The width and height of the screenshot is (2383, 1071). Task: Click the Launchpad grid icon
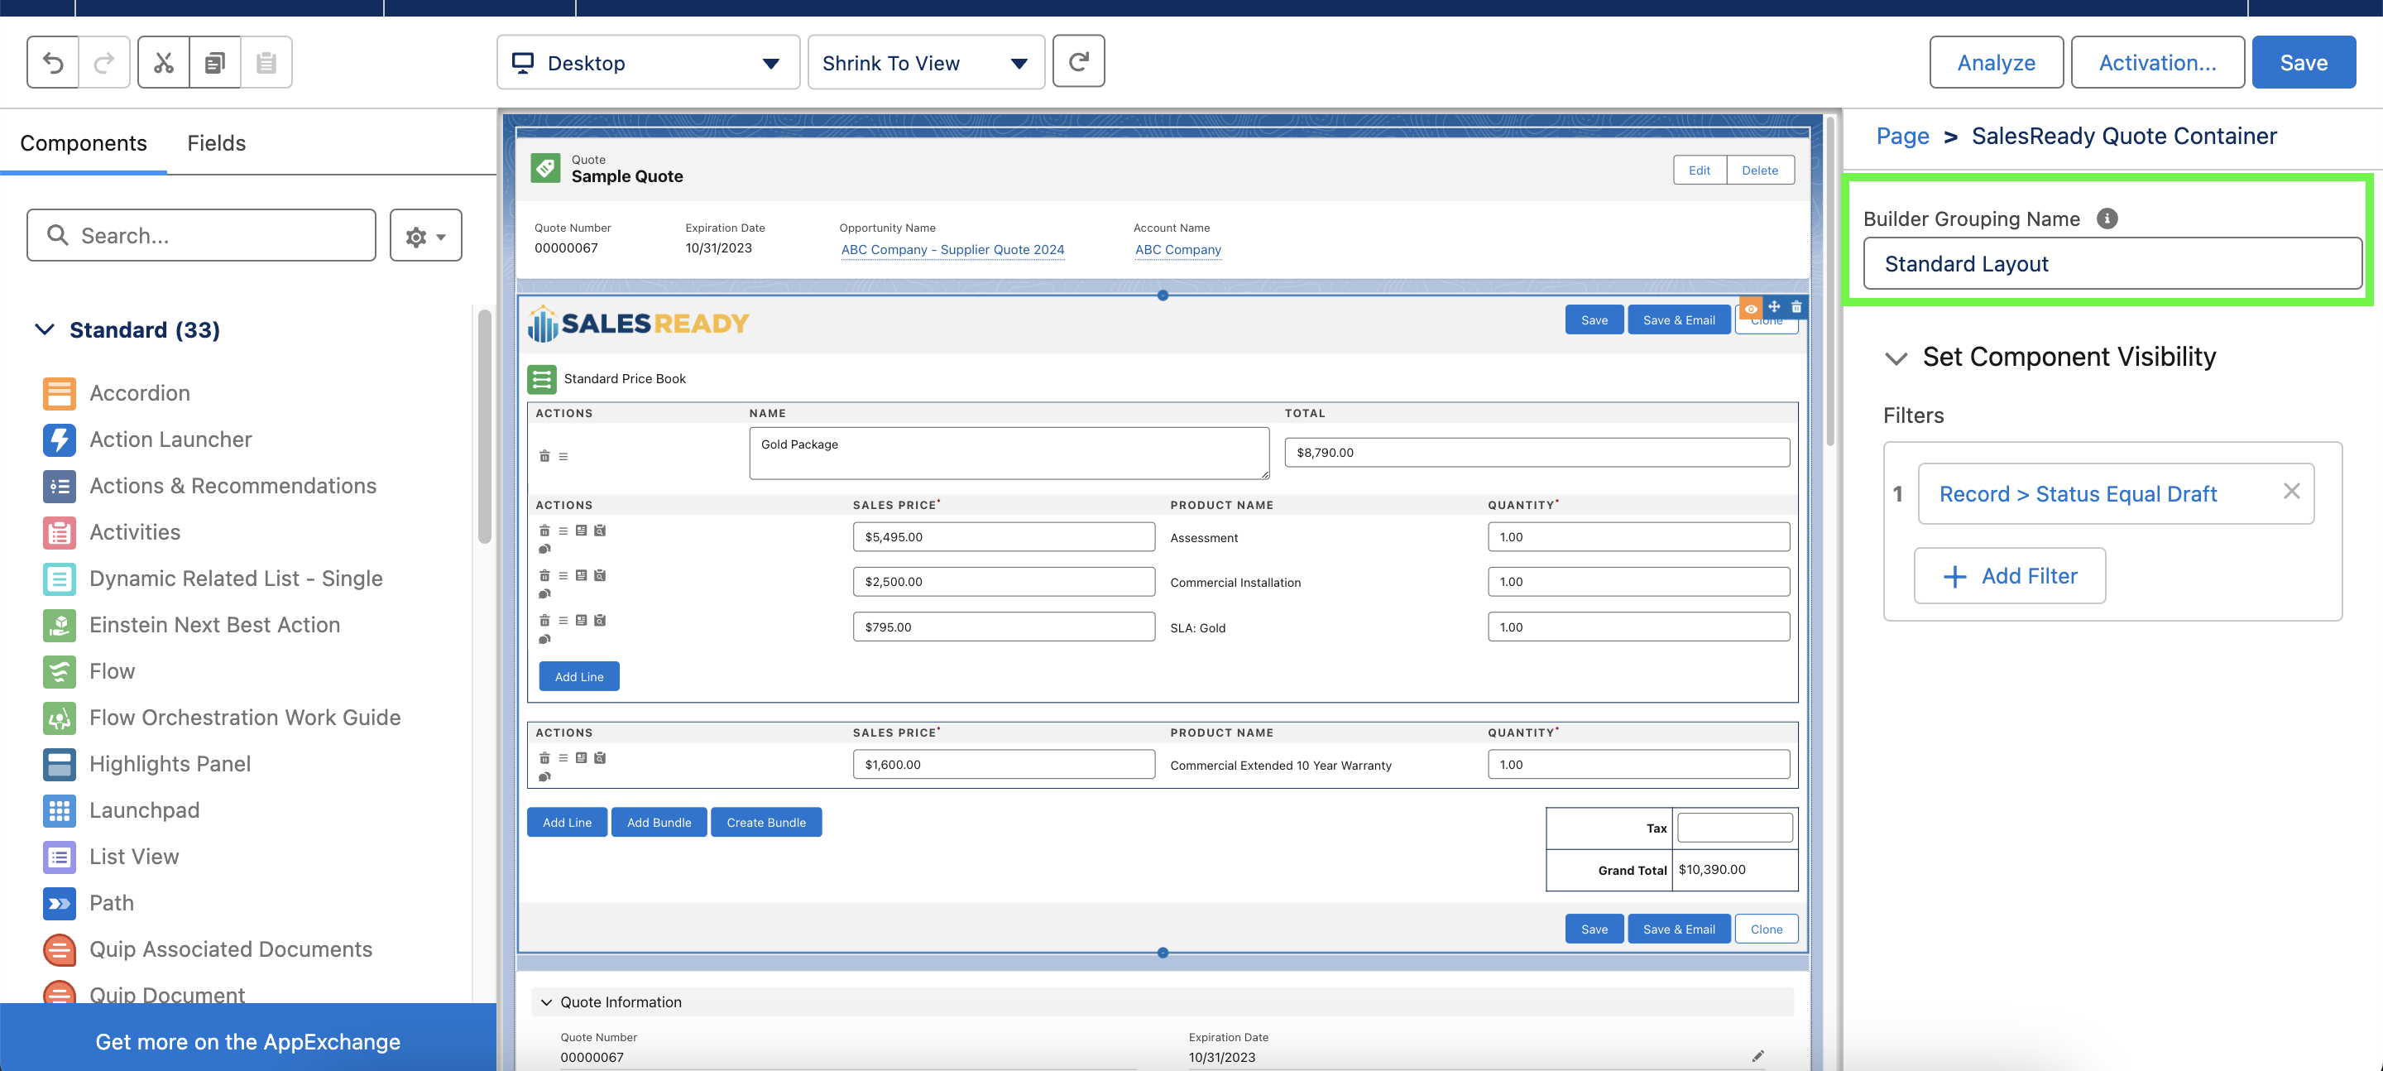pos(60,810)
